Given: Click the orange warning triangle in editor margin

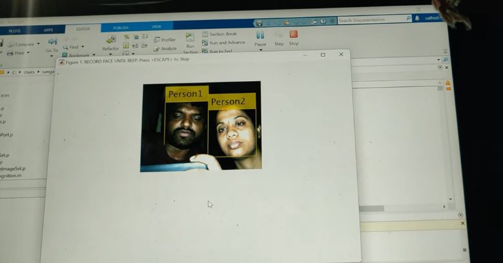Looking at the screenshot, I should 448,83.
